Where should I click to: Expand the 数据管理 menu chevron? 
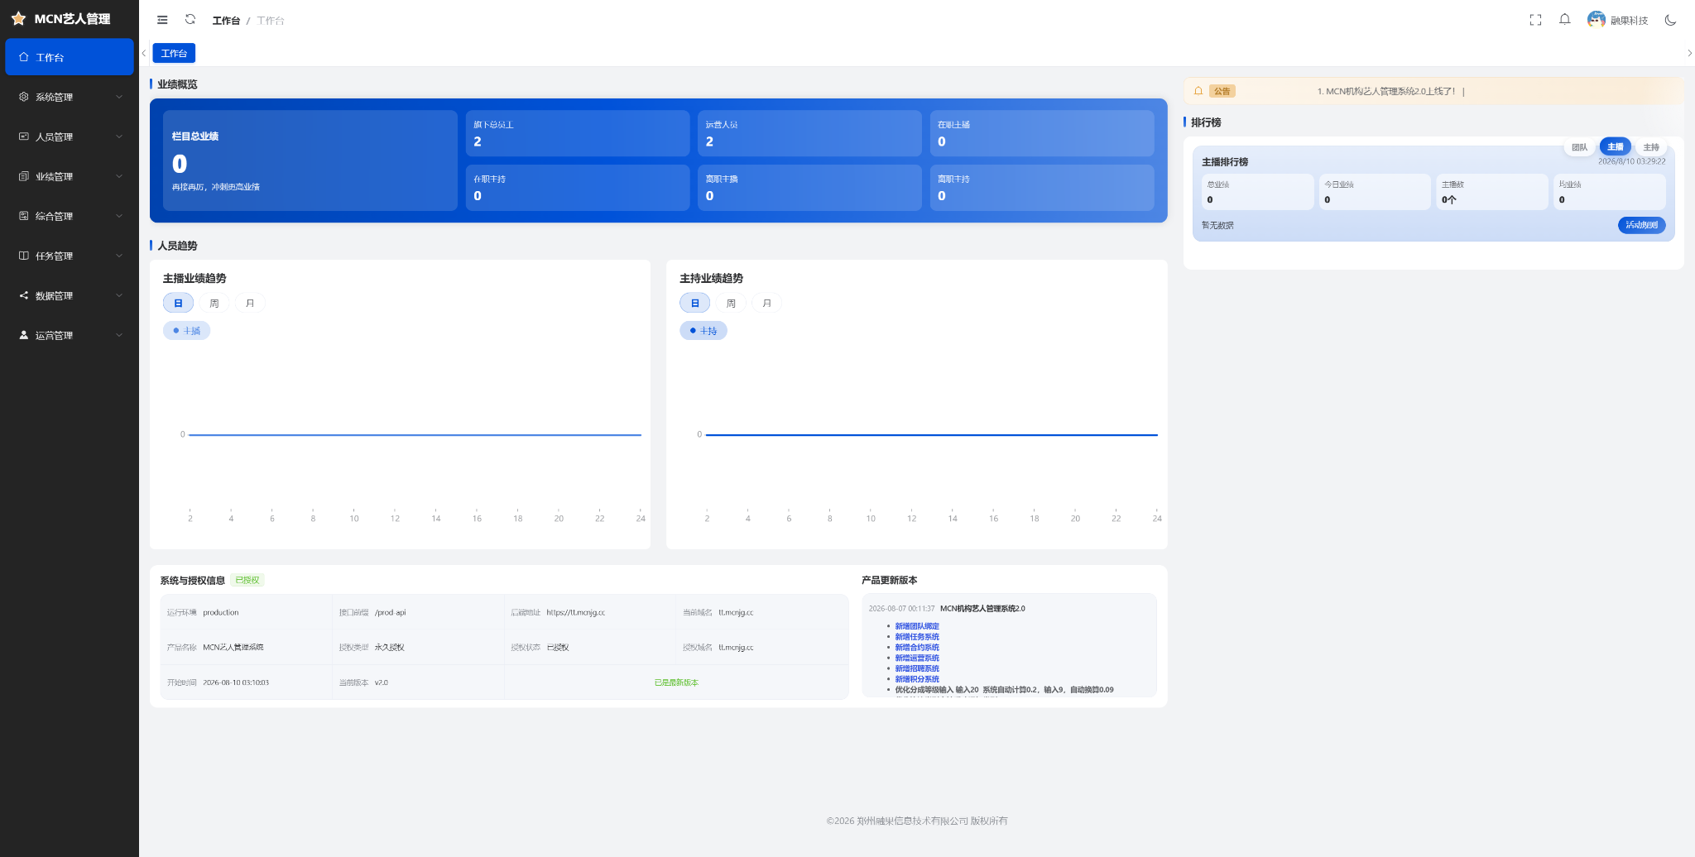coord(119,295)
